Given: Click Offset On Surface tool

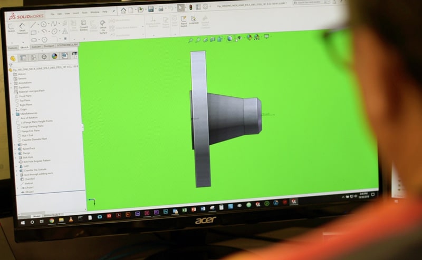Looking at the screenshot, I should [x=103, y=26].
